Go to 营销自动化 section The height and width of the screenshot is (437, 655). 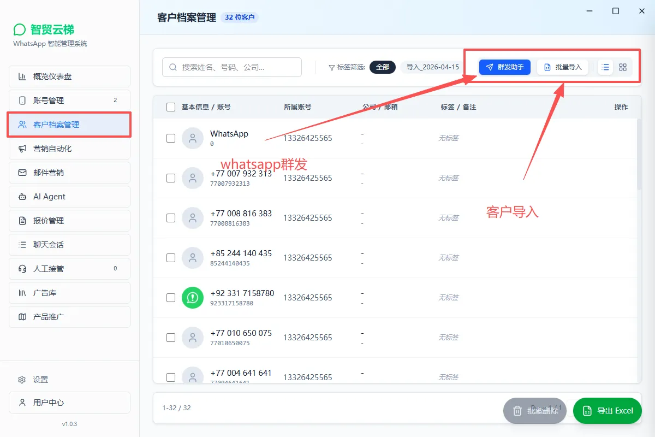click(x=69, y=149)
